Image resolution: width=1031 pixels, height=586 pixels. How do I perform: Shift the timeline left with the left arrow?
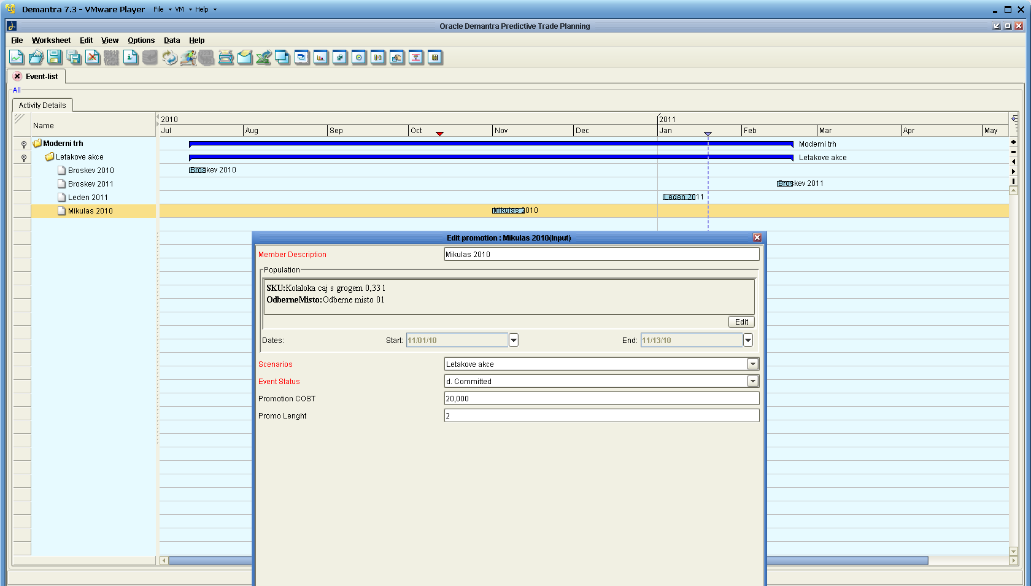point(1013,161)
